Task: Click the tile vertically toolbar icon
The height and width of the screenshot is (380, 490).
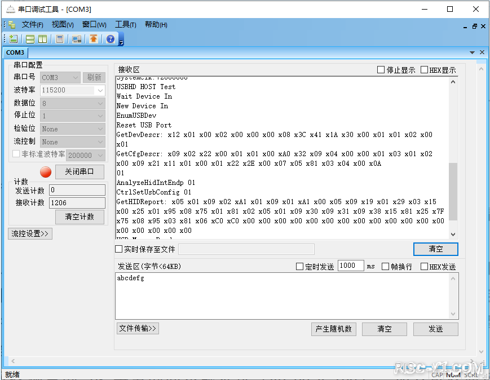Action: (42, 39)
